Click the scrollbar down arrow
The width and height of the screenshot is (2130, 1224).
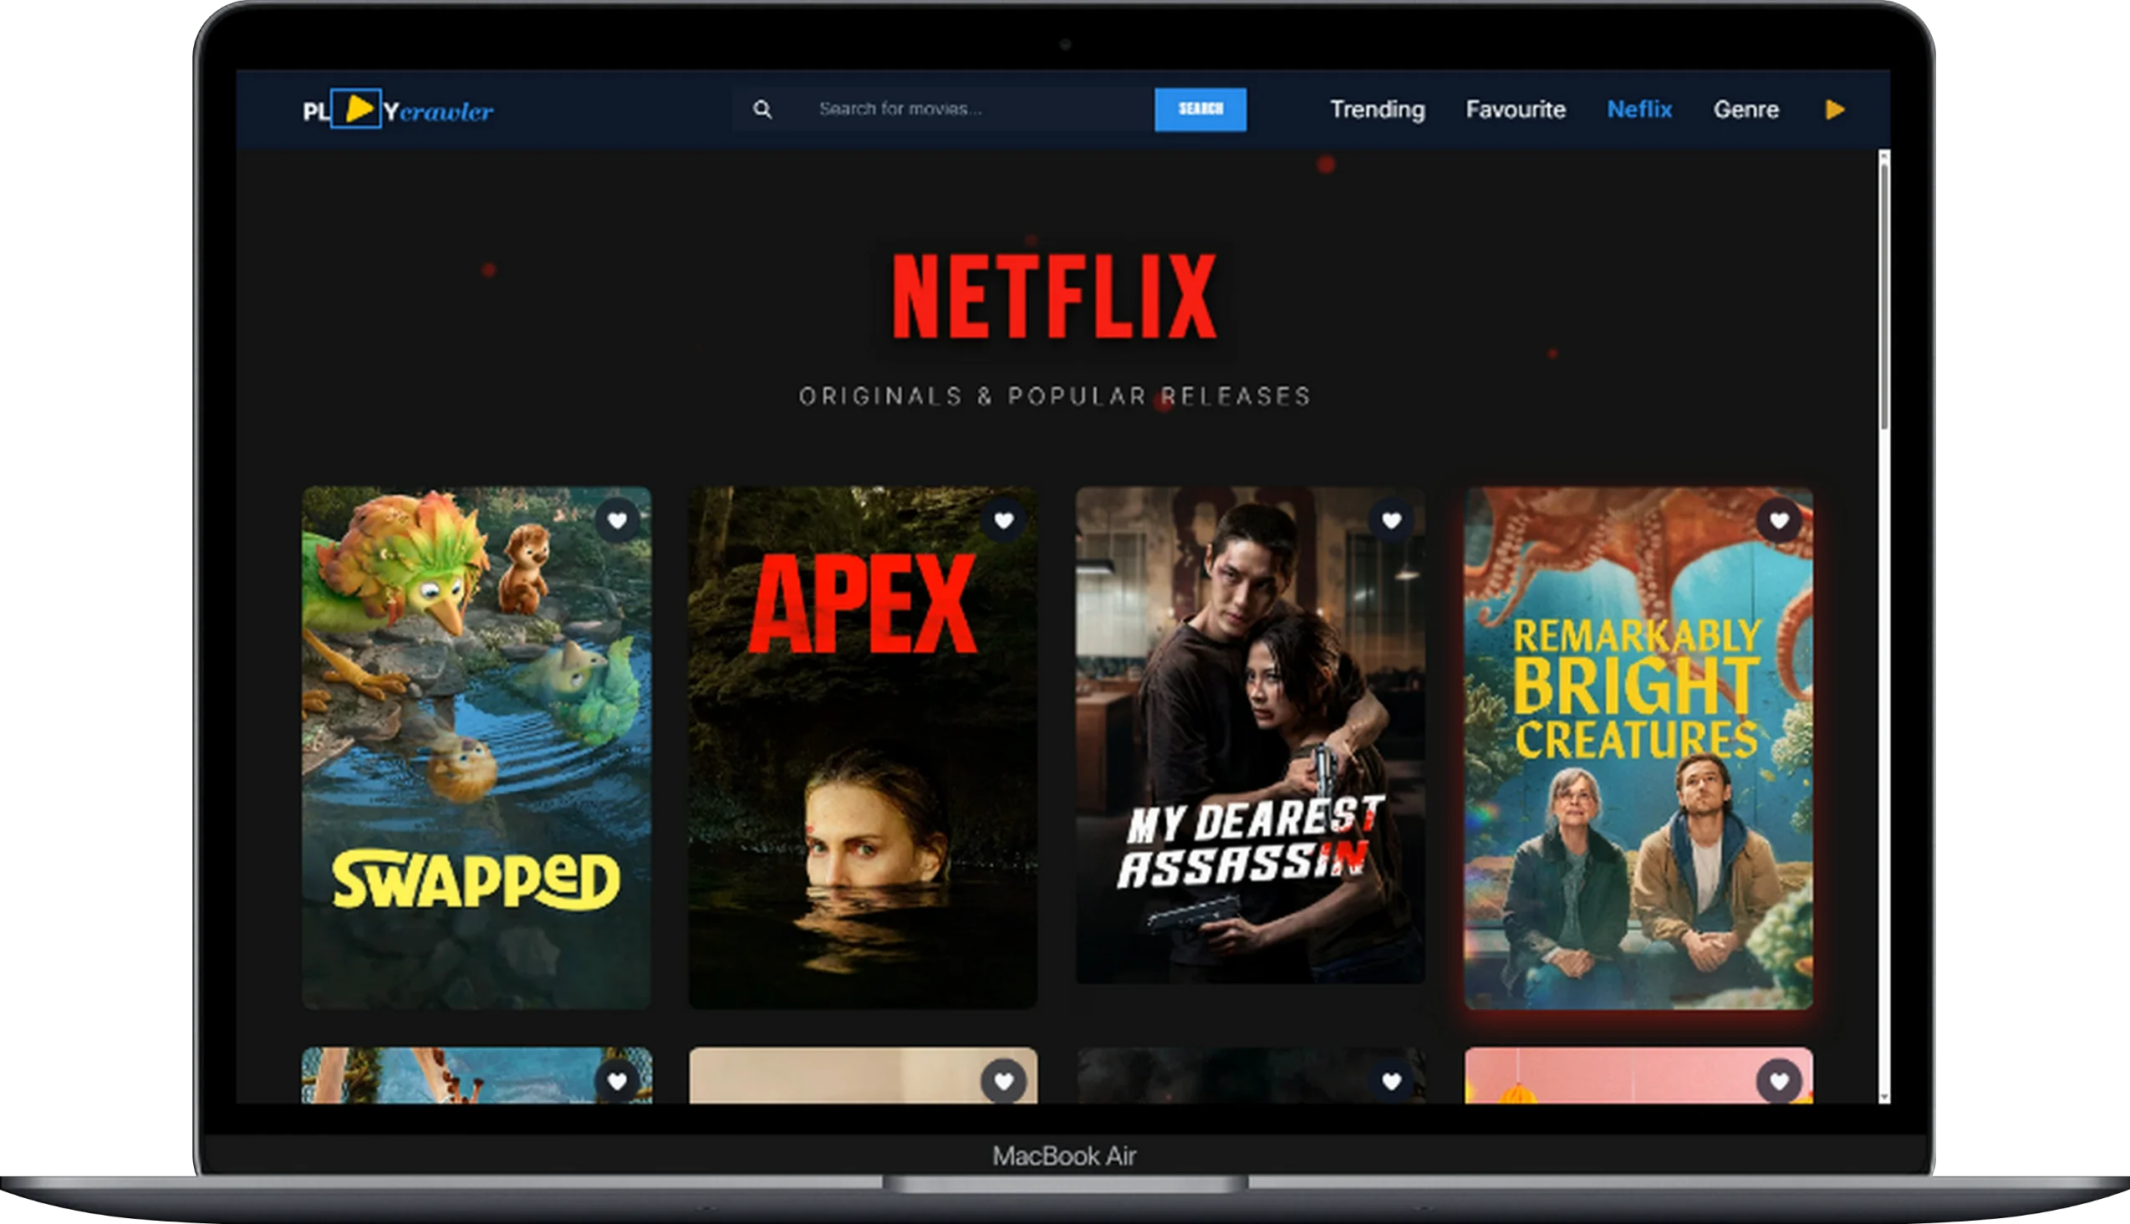[1884, 1097]
